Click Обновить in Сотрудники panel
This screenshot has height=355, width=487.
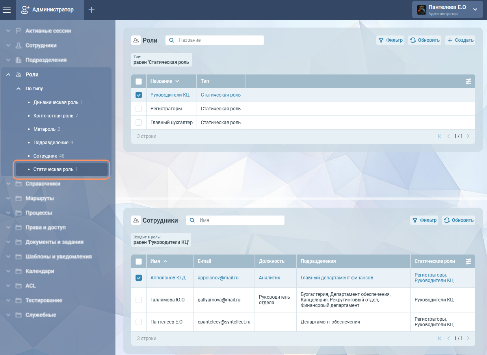coord(459,220)
